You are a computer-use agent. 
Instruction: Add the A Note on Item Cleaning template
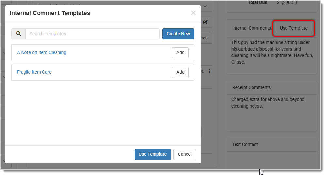(x=180, y=53)
